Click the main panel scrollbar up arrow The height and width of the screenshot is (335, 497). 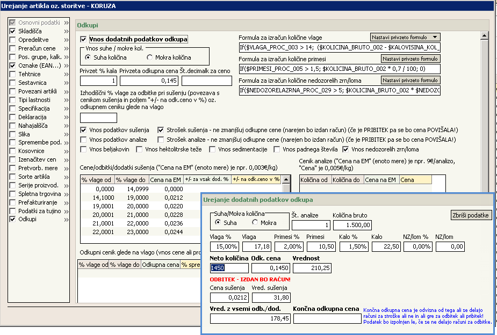(484, 35)
